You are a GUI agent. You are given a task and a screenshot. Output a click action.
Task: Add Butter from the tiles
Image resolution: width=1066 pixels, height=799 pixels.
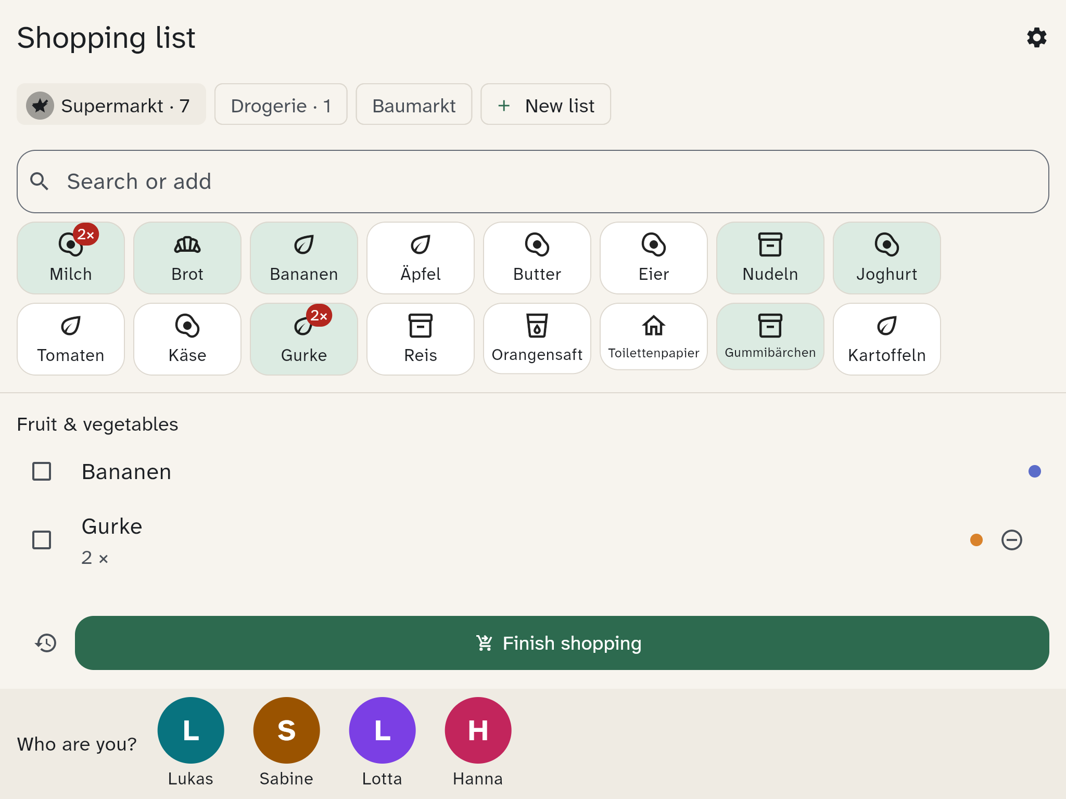click(x=537, y=258)
